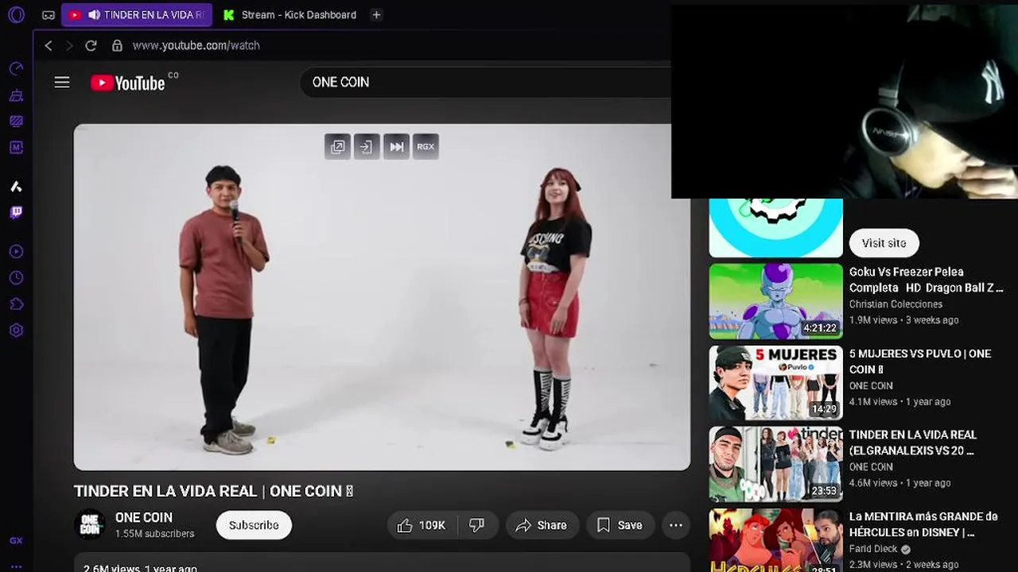1018x572 pixels.
Task: Open Aria AI sidebar icon
Action: click(16, 187)
